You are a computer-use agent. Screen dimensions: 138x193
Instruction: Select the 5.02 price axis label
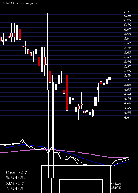pyautogui.click(x=128, y=85)
